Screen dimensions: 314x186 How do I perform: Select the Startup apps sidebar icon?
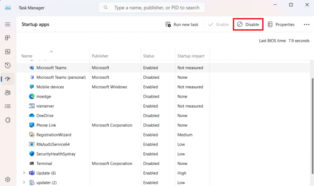(8, 79)
